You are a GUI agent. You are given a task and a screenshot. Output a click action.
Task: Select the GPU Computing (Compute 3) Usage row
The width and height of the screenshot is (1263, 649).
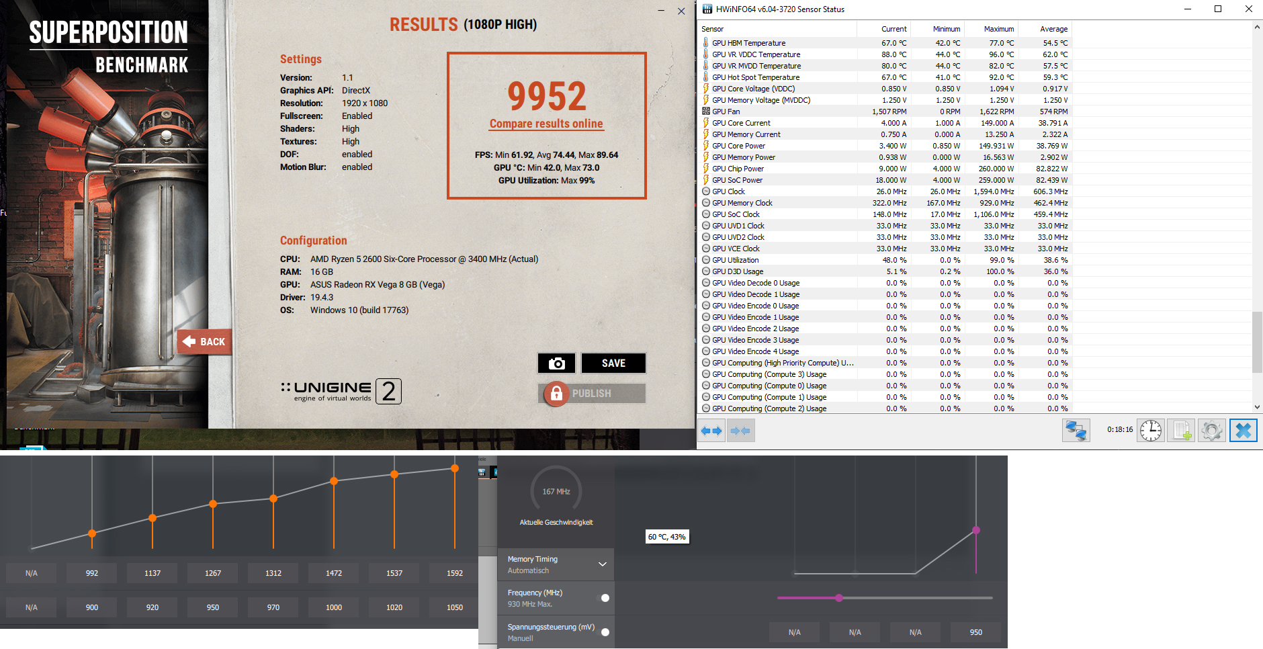coord(885,374)
